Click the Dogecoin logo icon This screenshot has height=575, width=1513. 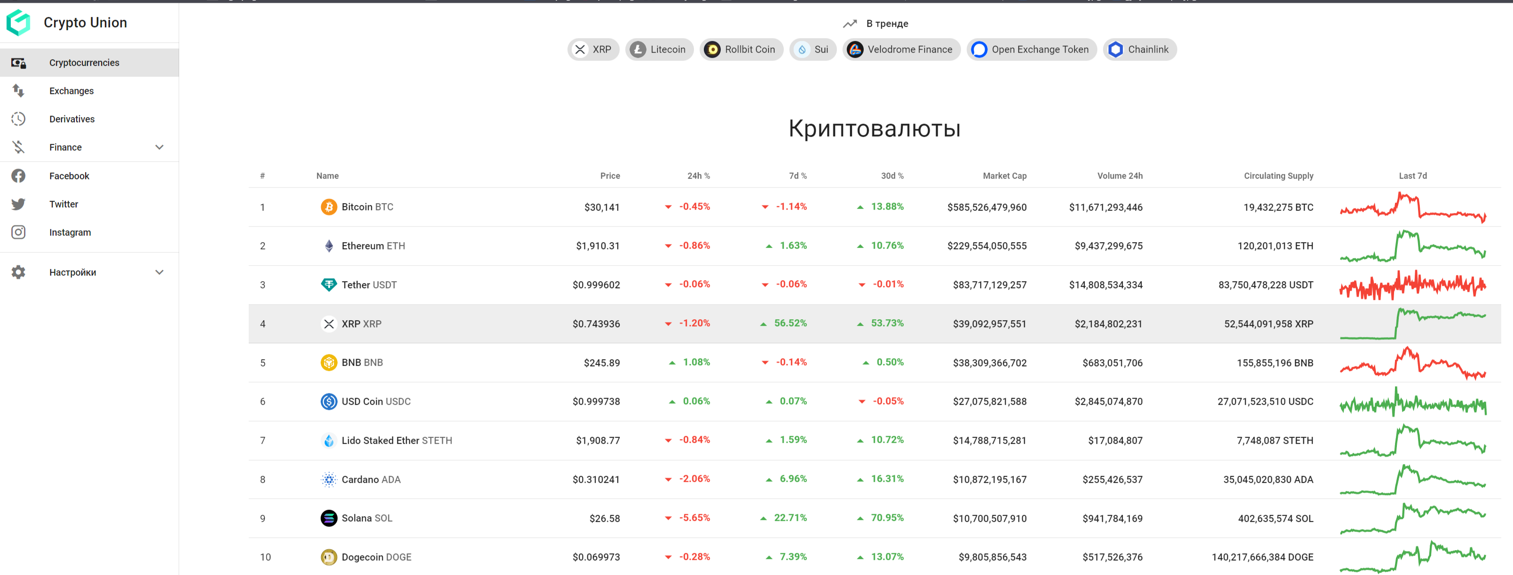[329, 557]
